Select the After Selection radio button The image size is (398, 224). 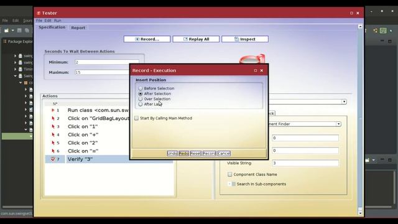[141, 94]
